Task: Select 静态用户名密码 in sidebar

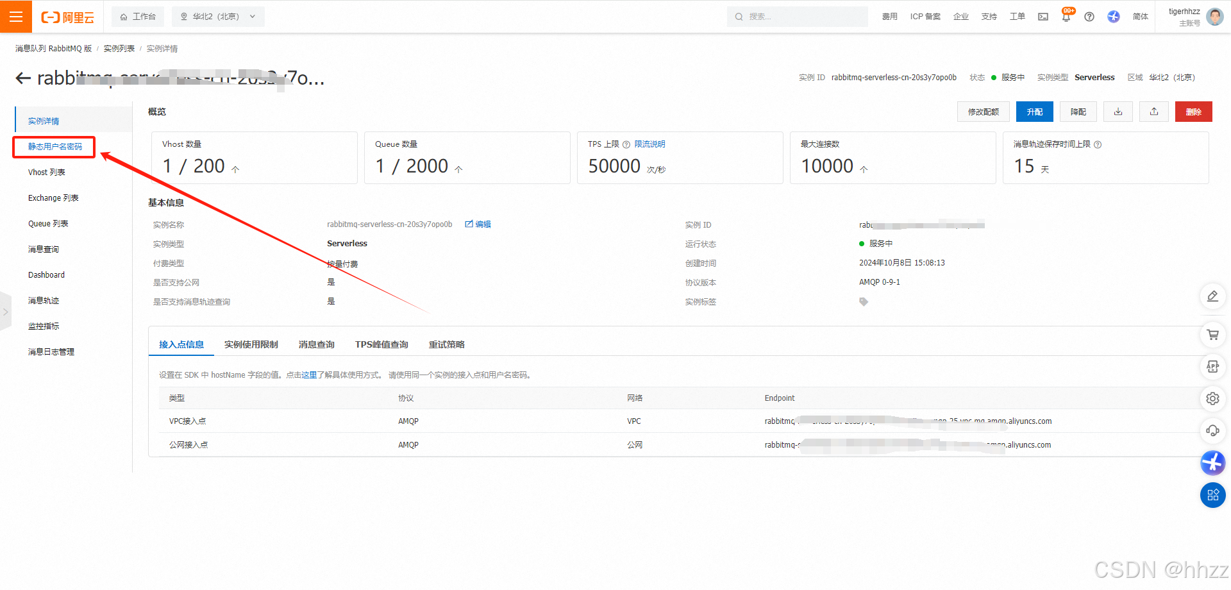Action: click(x=55, y=147)
